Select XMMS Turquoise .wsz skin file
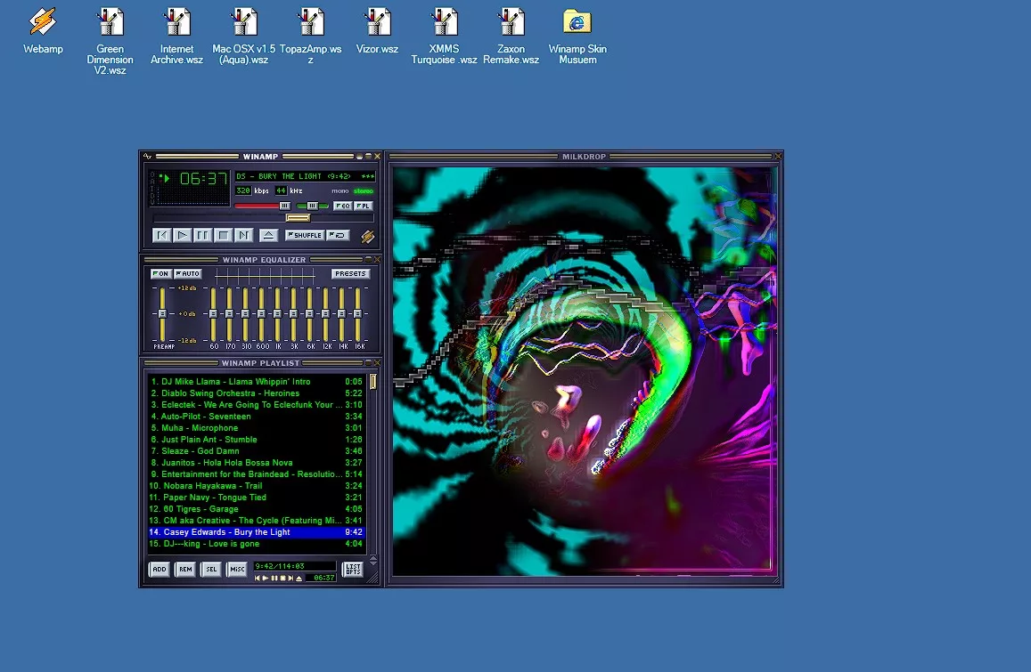This screenshot has height=672, width=1031. 445,36
